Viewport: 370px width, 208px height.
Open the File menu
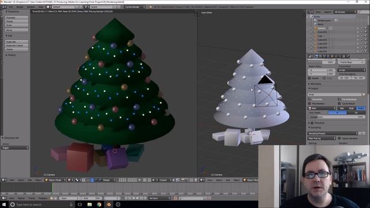11,7
